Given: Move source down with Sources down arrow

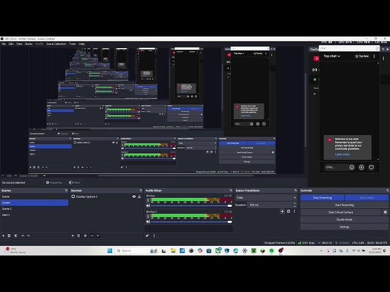Looking at the screenshot, I should tap(97, 235).
